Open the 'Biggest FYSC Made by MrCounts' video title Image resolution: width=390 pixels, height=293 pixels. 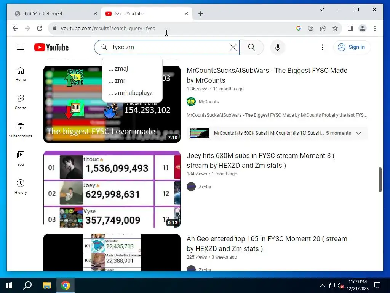tap(267, 75)
